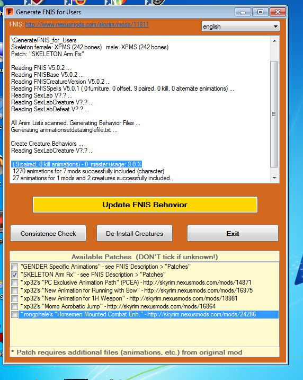The width and height of the screenshot is (303, 380).
Task: Click log line "1270 animations for 7 mods"
Action: (88, 171)
